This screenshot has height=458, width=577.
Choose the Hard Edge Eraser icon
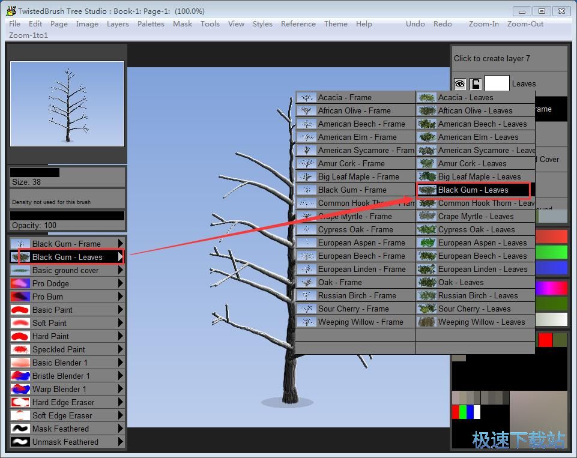[20, 402]
